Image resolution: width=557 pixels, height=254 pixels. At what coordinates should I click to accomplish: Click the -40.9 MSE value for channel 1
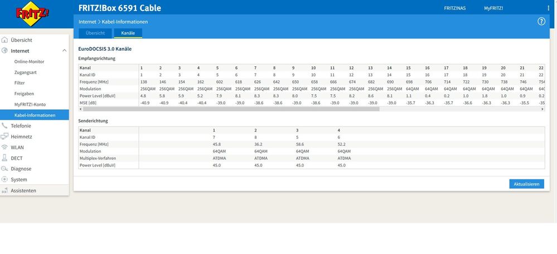(x=145, y=103)
